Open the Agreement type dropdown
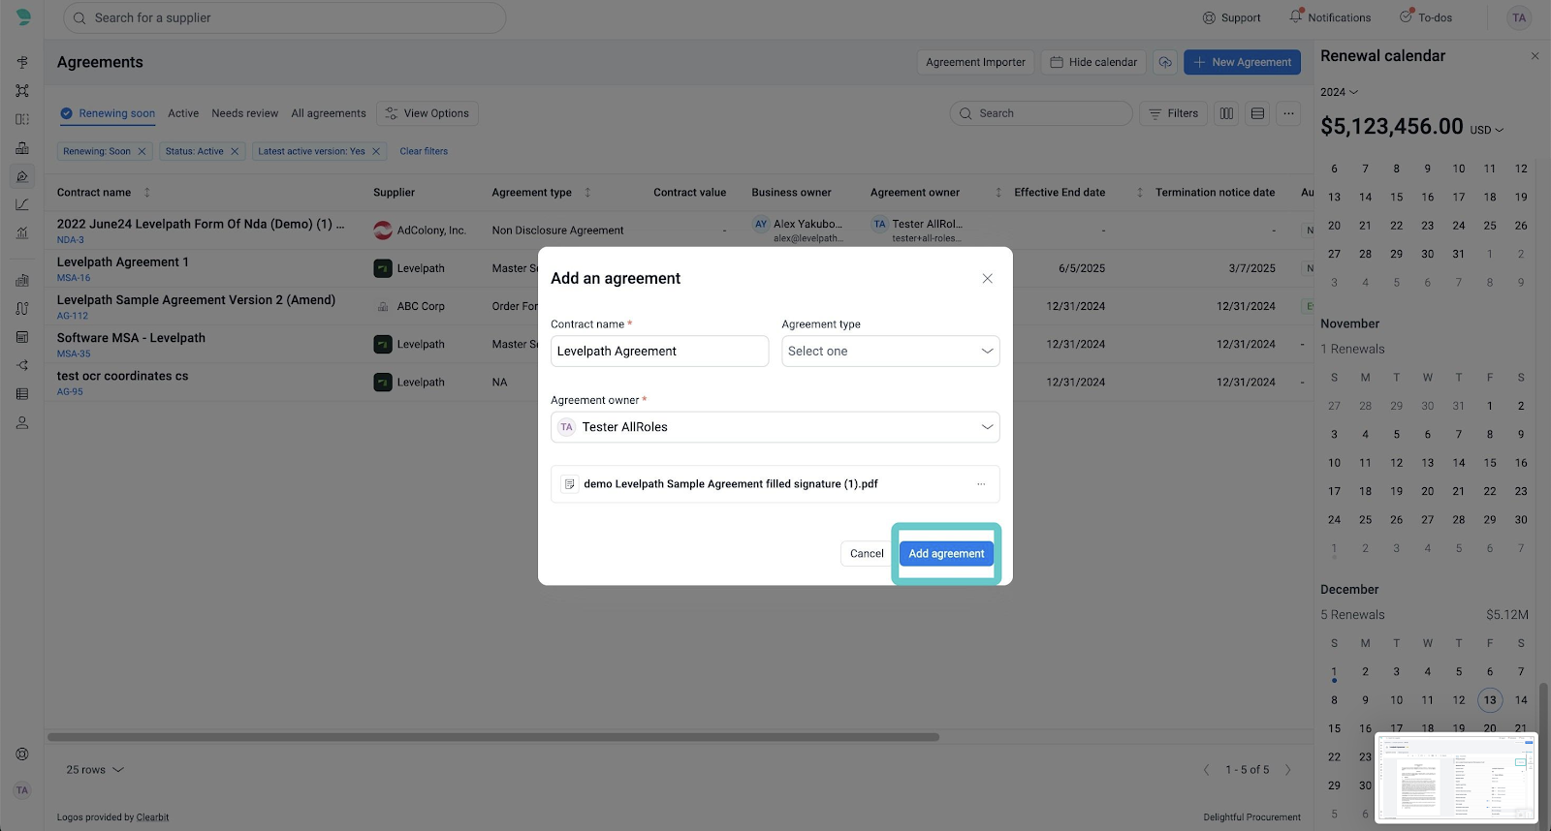This screenshot has height=831, width=1551. point(890,352)
